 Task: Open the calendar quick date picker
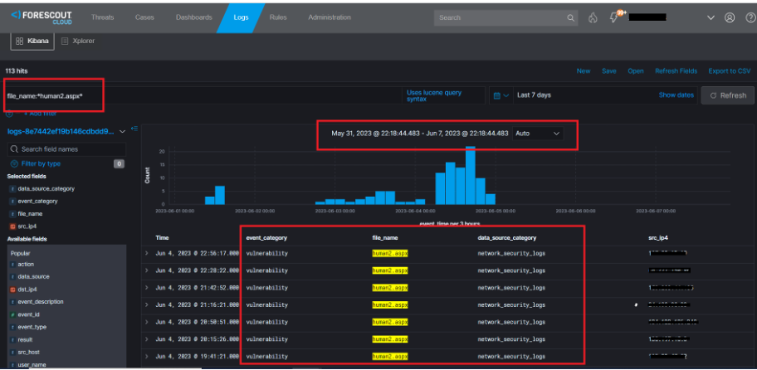500,95
